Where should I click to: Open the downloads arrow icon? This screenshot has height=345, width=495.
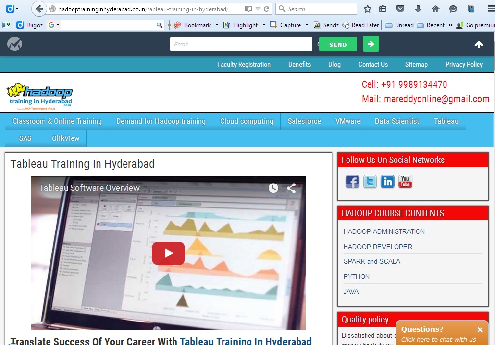[418, 9]
